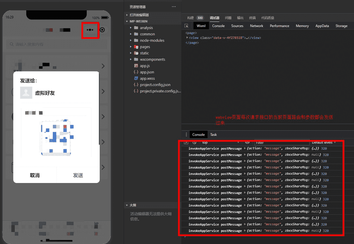Viewport: 354px width, 244px height.
Task: Click the static folder icon
Action: point(136,53)
